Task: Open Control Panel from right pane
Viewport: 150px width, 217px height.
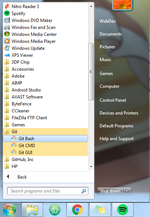Action: [113, 100]
